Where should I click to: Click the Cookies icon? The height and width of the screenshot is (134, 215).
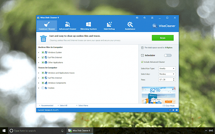tap(46, 88)
